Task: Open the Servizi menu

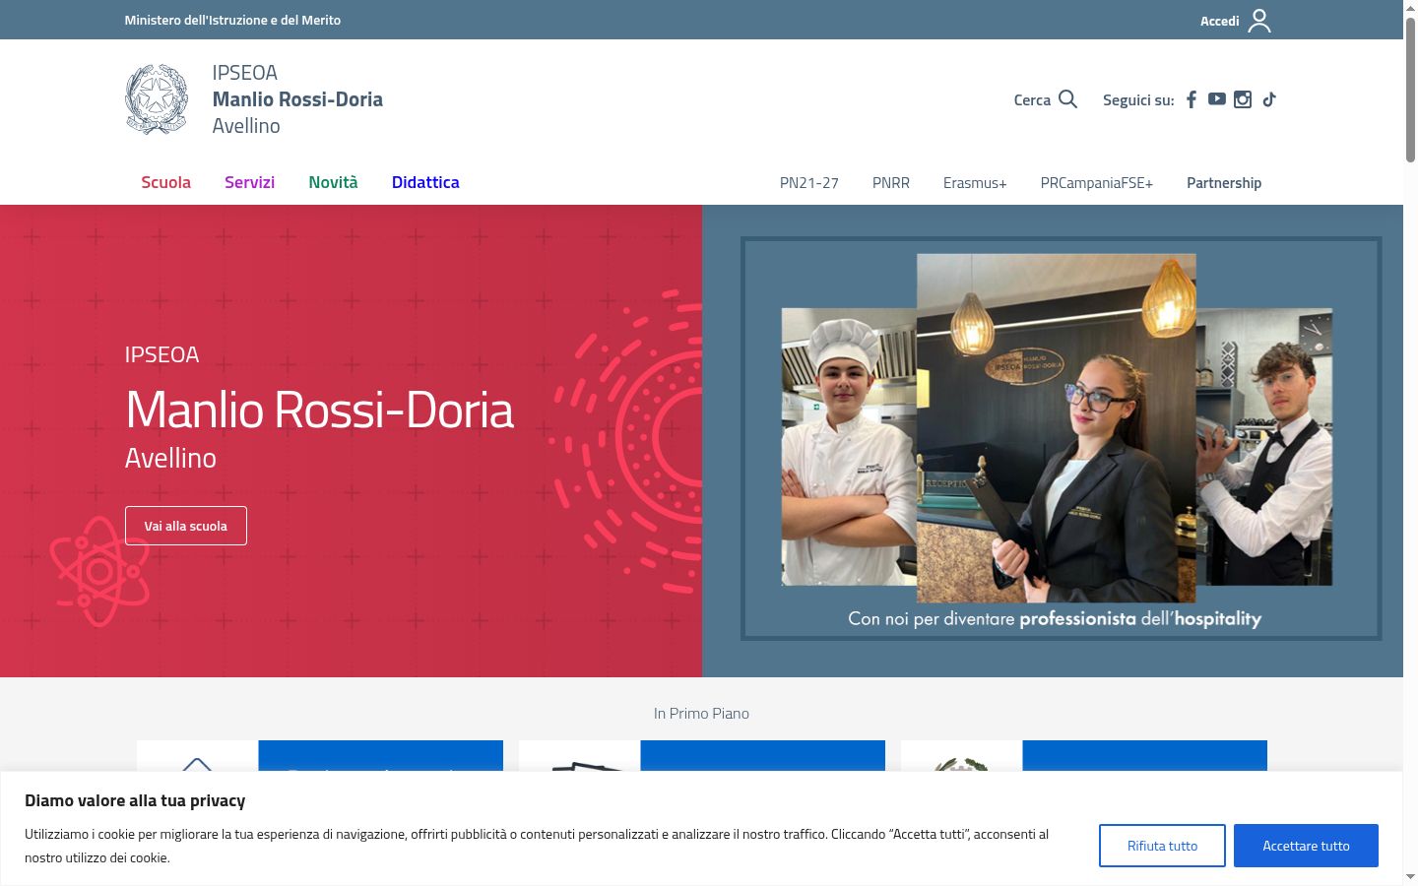Action: click(x=249, y=182)
